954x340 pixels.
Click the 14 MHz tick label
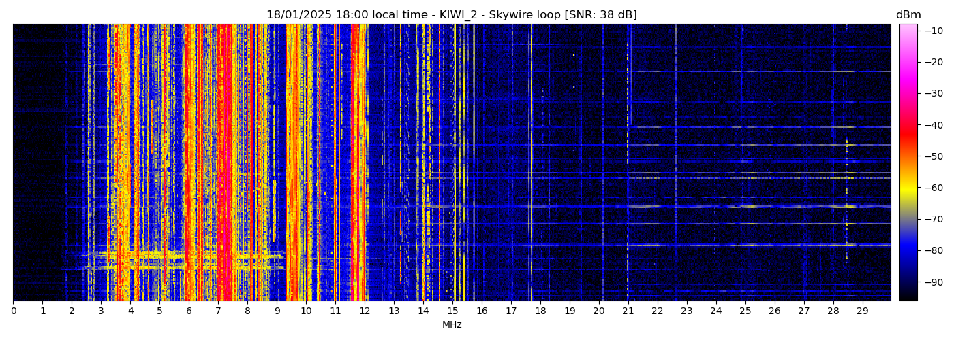(423, 311)
